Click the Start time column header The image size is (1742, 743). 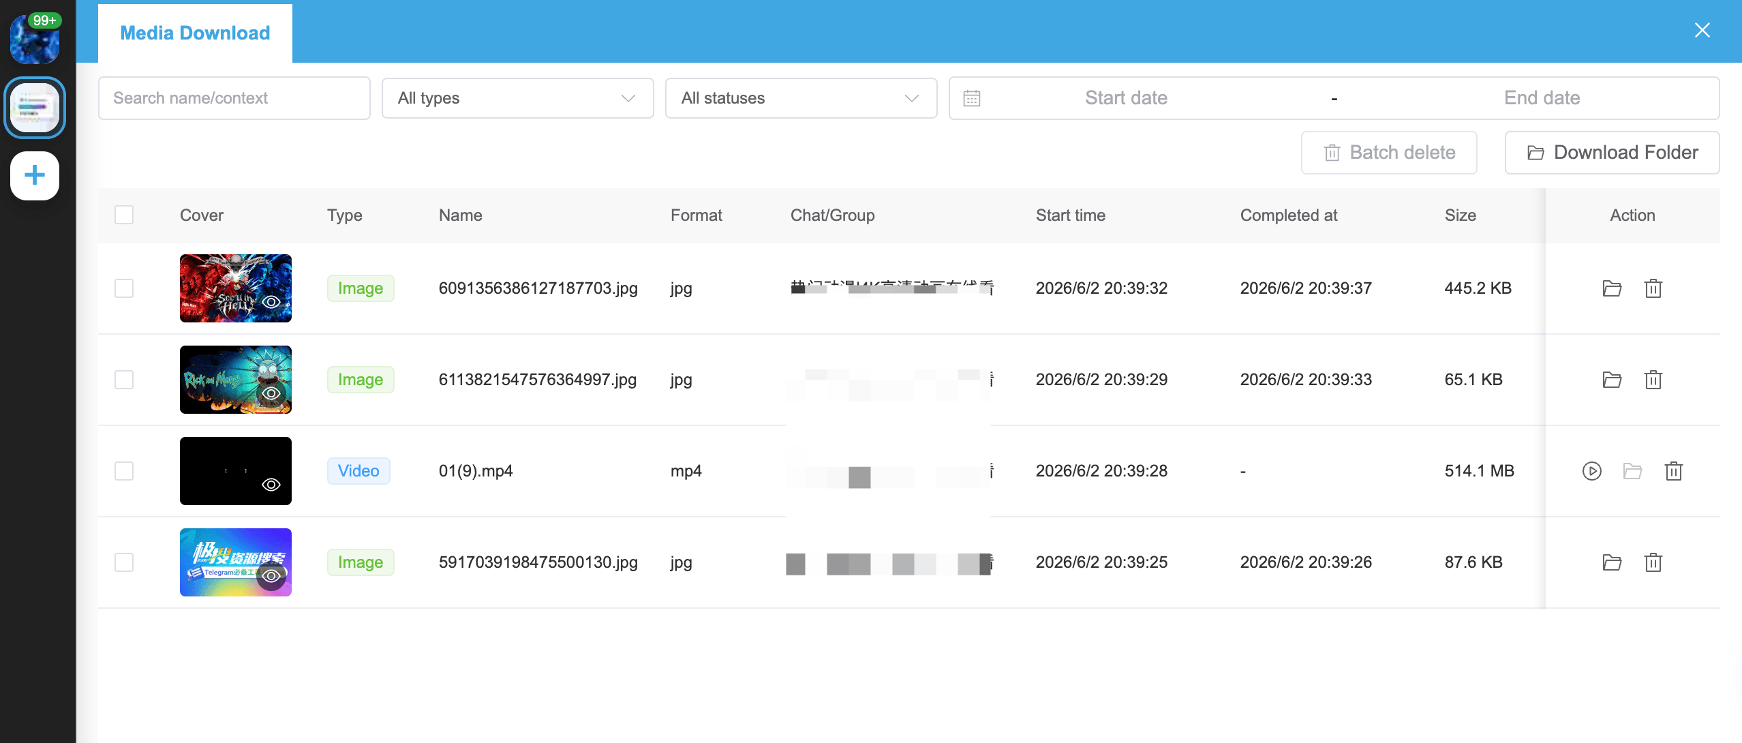click(x=1071, y=215)
